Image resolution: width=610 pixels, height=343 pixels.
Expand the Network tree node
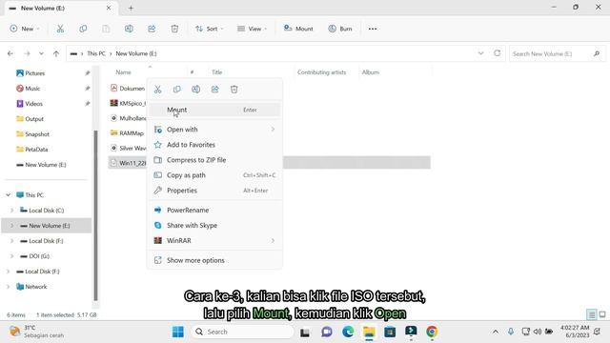[x=9, y=287]
